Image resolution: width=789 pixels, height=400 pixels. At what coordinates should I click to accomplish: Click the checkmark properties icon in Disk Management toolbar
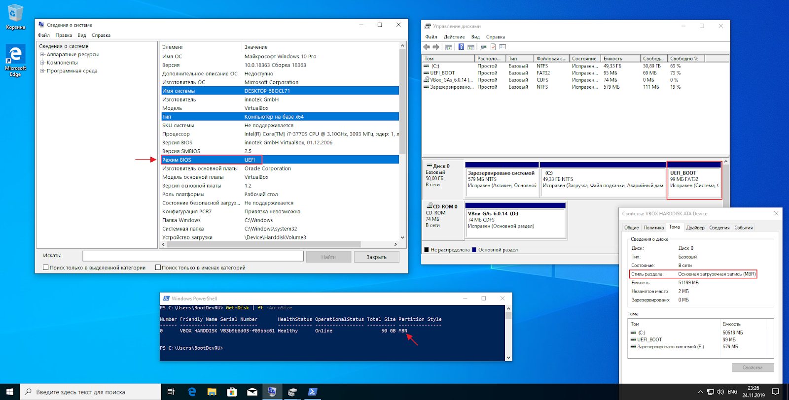493,47
